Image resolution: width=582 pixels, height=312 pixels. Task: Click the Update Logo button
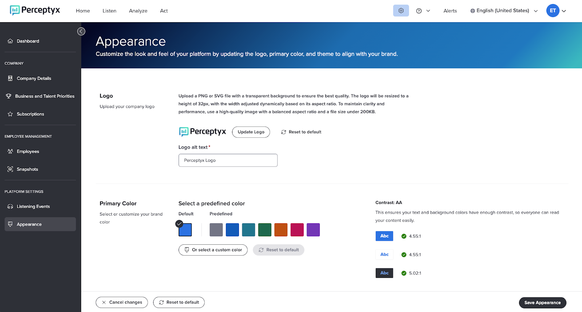[251, 132]
